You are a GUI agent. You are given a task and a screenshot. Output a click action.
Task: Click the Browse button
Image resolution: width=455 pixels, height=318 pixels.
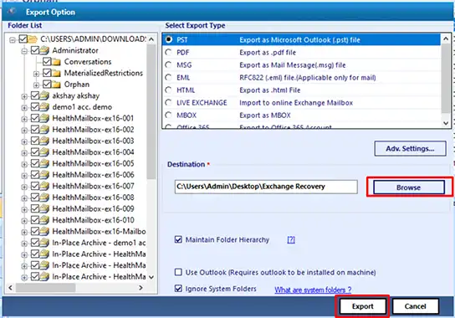(408, 187)
